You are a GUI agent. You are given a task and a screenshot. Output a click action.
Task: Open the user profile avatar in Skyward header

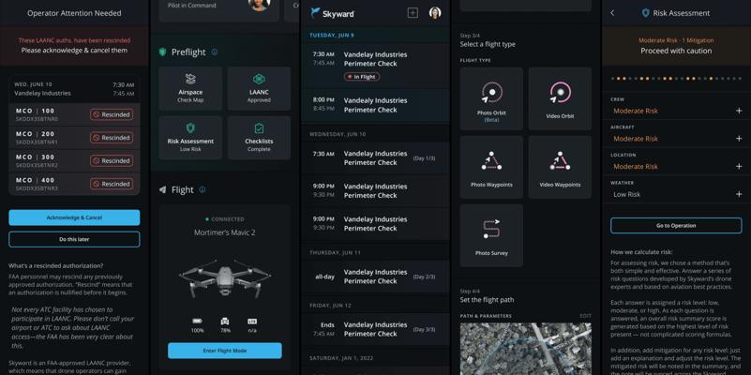pyautogui.click(x=435, y=13)
